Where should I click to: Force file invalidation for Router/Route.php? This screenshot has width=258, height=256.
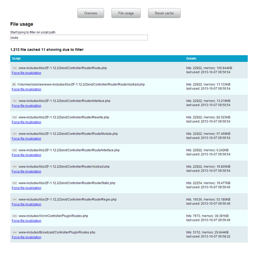(x=26, y=73)
